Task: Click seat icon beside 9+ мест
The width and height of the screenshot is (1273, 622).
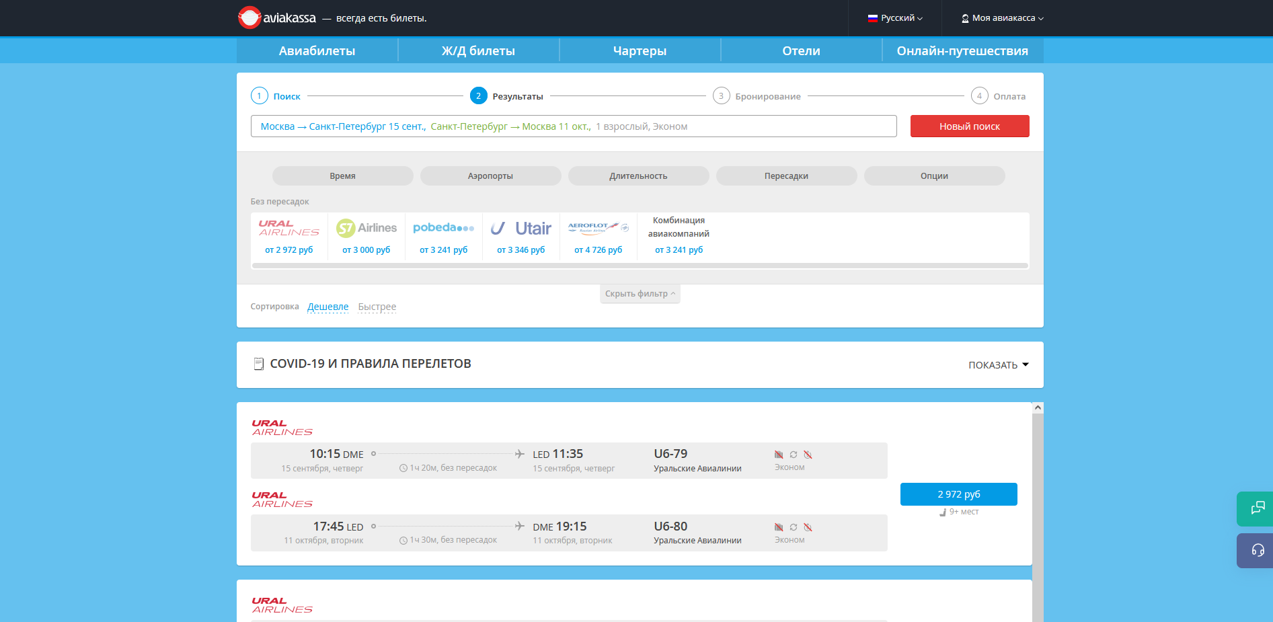Action: (943, 512)
